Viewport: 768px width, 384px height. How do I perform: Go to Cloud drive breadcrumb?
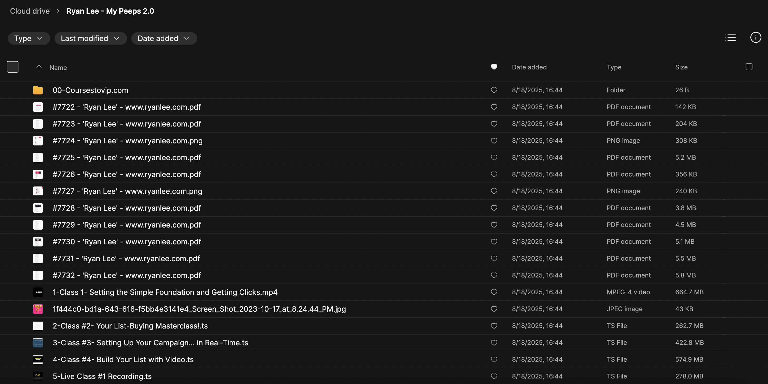click(x=30, y=11)
